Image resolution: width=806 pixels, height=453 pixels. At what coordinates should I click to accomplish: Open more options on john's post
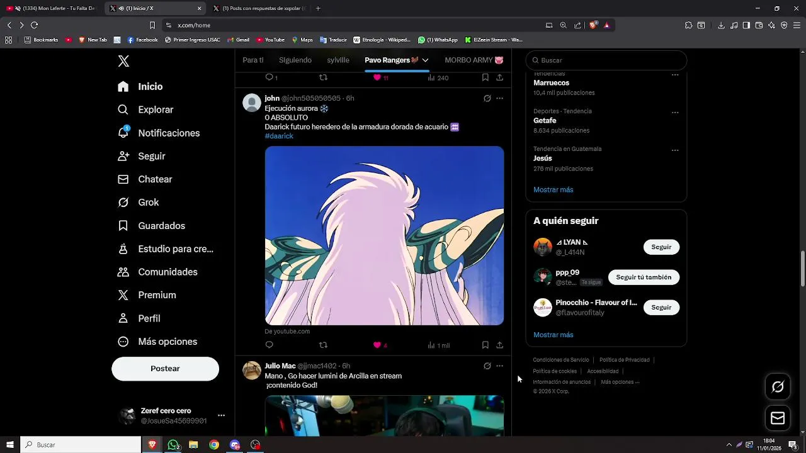pos(499,98)
